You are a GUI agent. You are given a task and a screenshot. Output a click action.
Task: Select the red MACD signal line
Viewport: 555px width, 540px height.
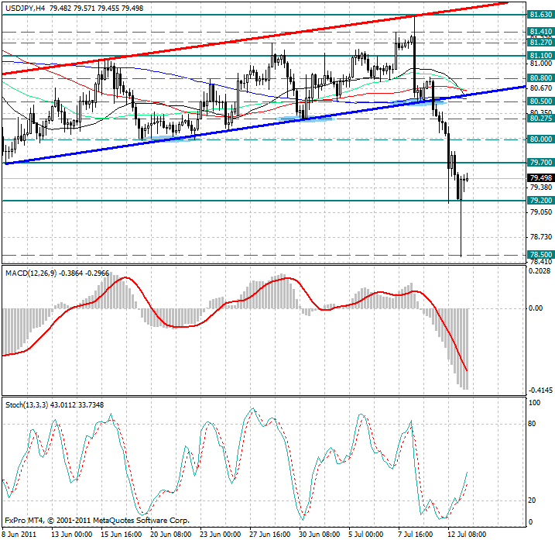click(124, 278)
